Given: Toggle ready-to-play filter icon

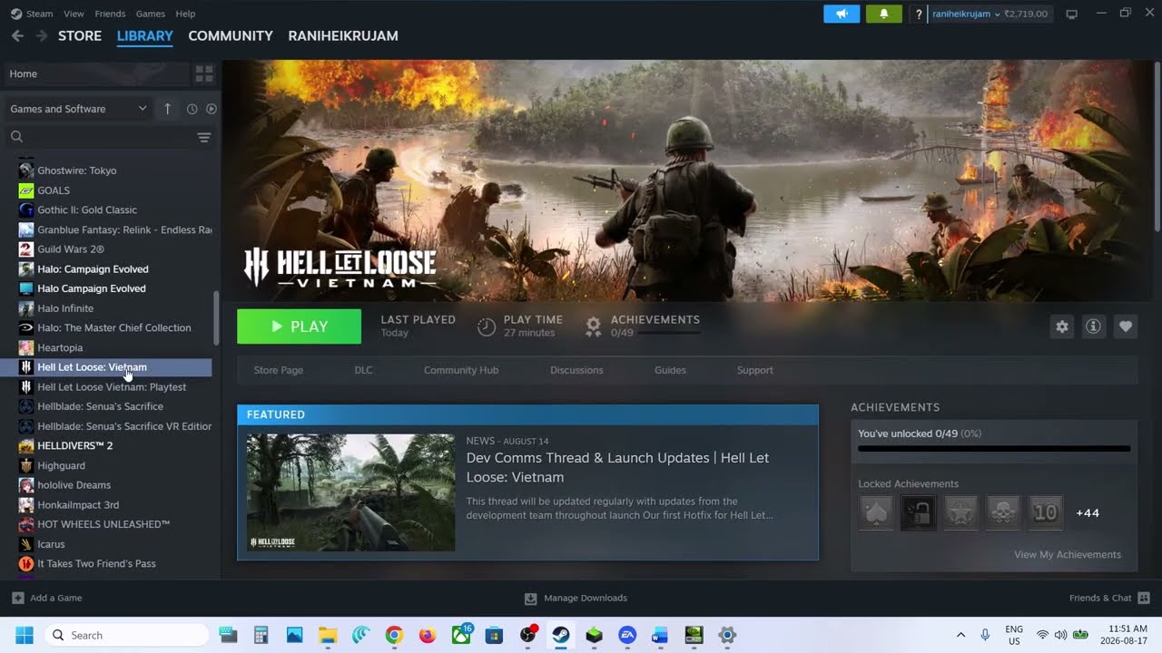Looking at the screenshot, I should point(211,109).
